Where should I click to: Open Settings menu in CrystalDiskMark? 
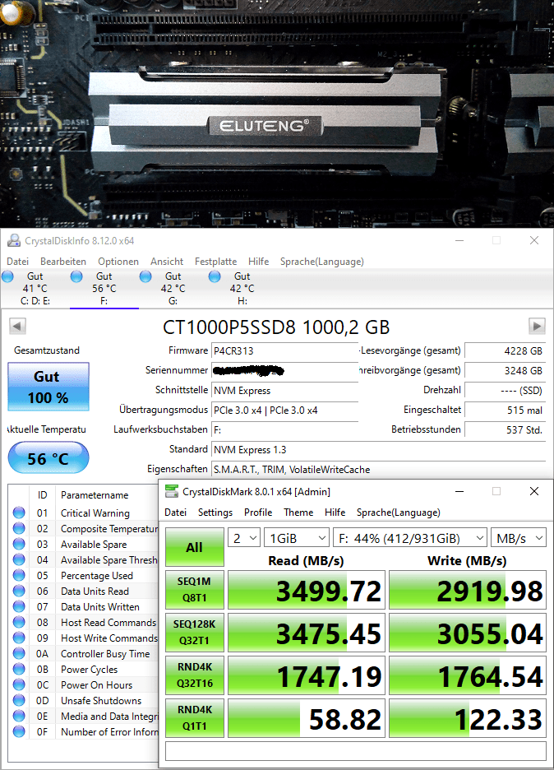click(x=215, y=513)
